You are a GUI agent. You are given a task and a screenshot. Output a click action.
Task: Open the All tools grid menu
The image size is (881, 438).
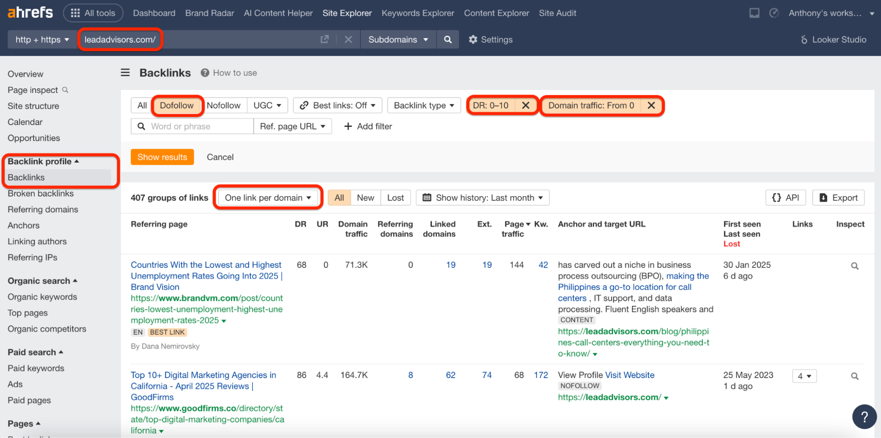pos(93,13)
